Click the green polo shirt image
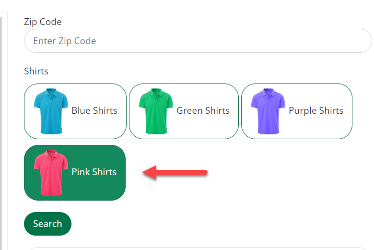The height and width of the screenshot is (250, 374). [156, 111]
